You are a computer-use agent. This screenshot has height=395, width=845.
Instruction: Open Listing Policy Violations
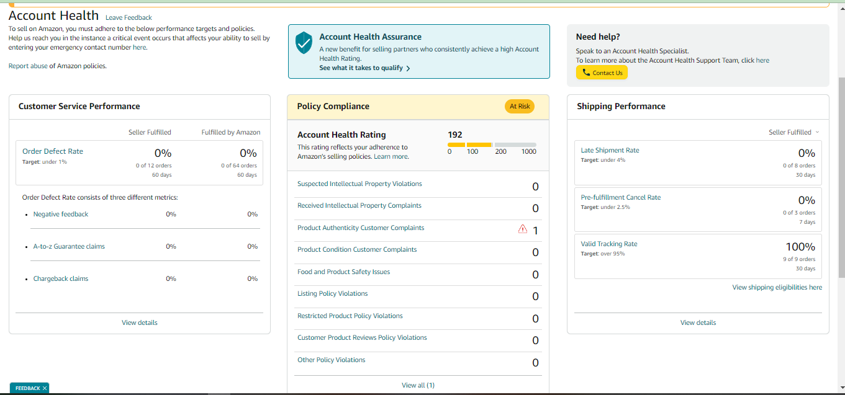332,293
